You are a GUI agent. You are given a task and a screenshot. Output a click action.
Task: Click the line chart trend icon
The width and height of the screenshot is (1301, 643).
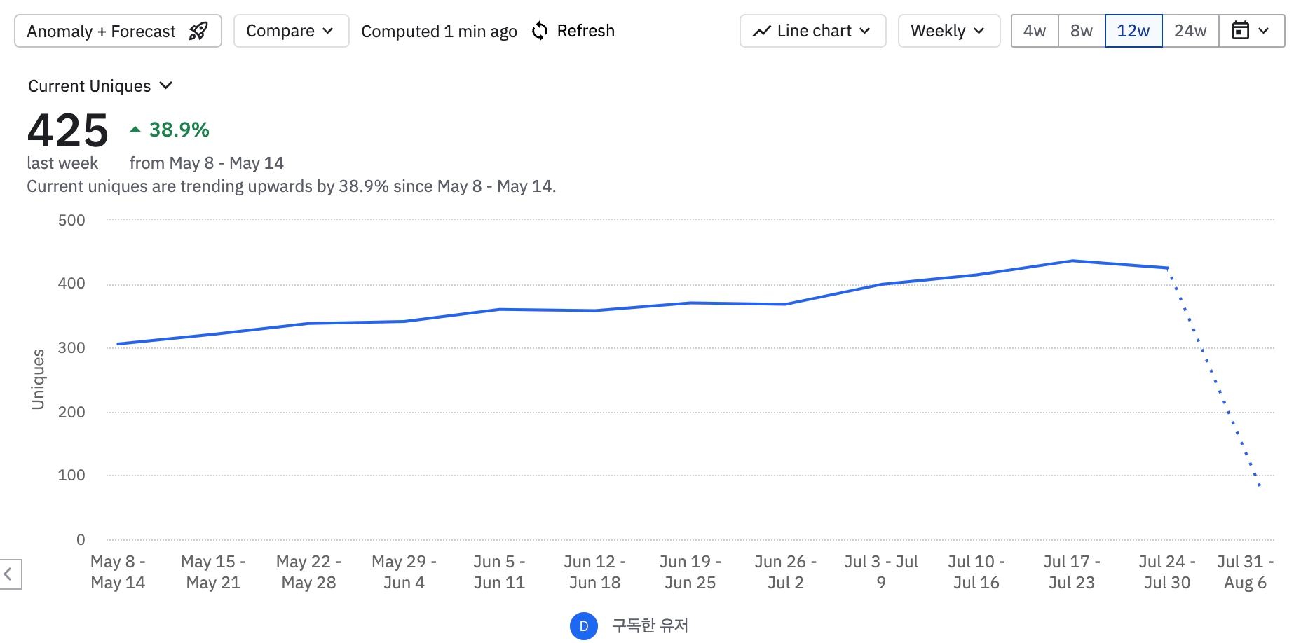[761, 32]
